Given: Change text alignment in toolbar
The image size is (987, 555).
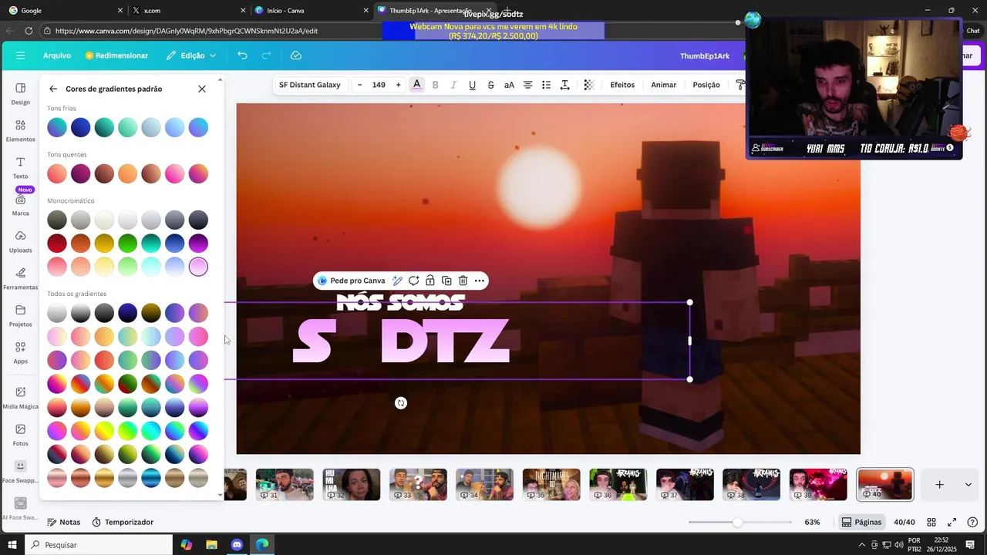Looking at the screenshot, I should coord(527,85).
